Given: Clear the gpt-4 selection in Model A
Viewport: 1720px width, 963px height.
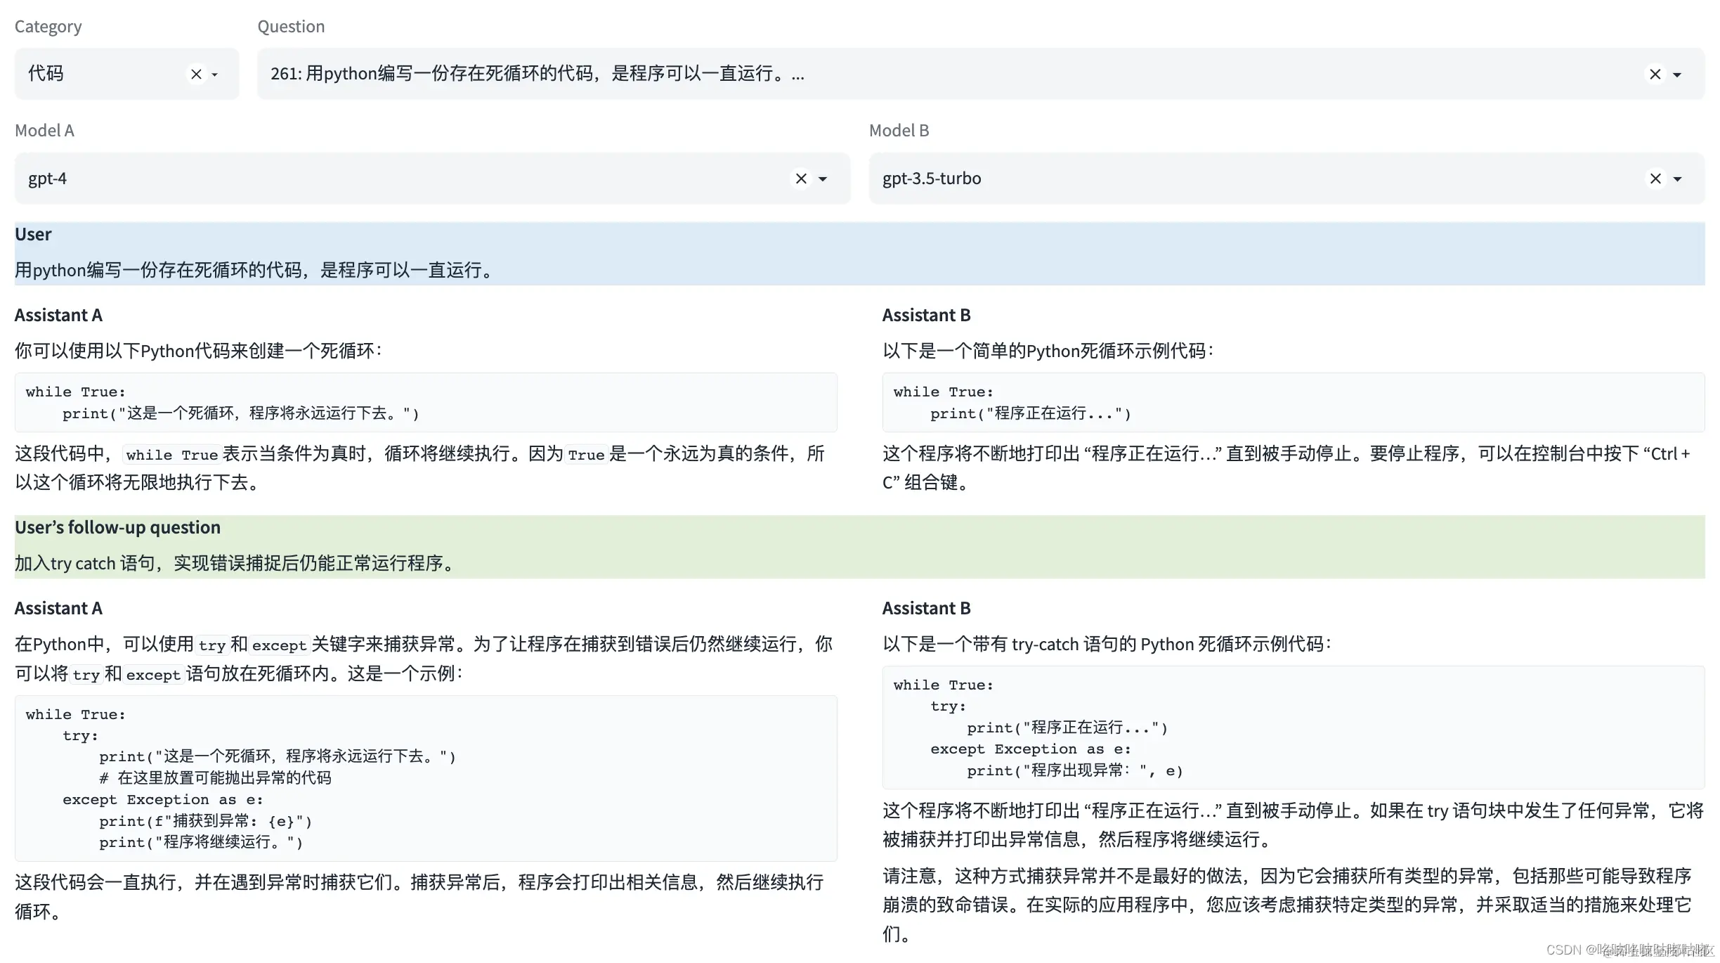Looking at the screenshot, I should 800,178.
